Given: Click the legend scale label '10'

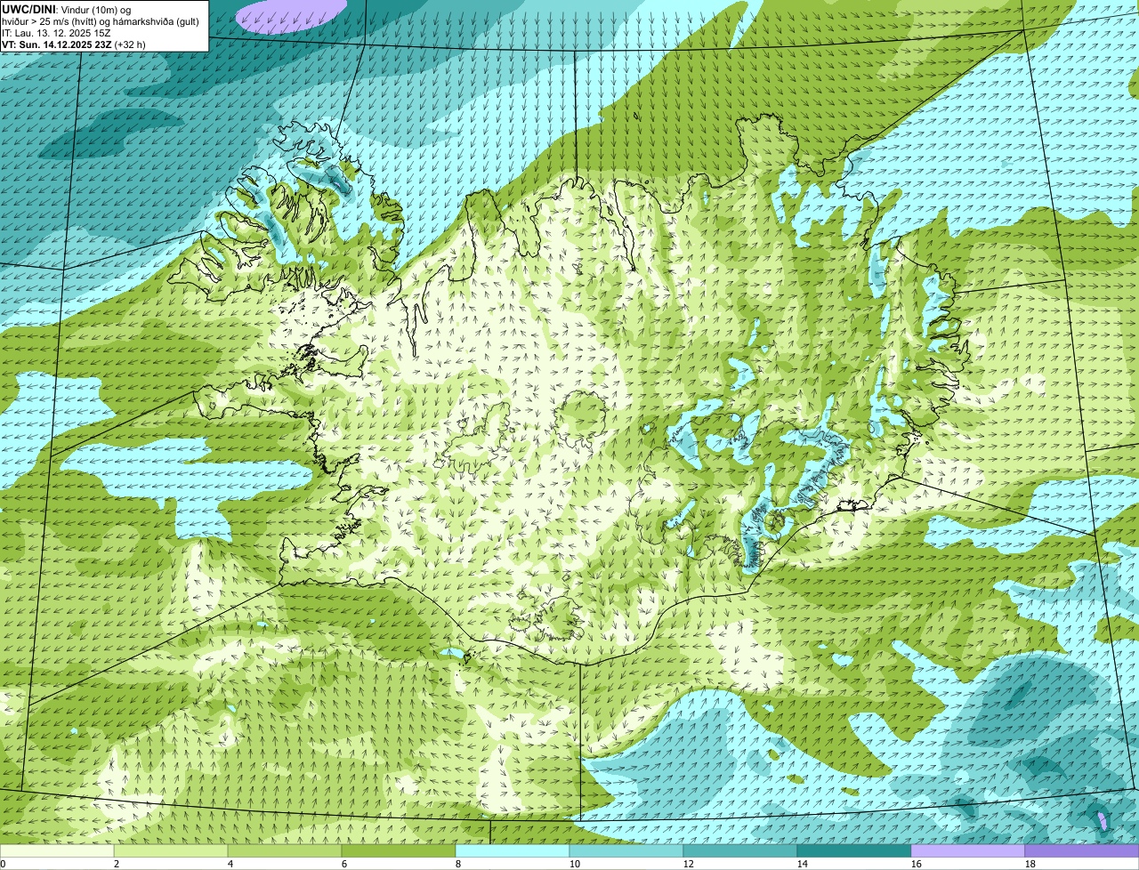Looking at the screenshot, I should pyautogui.click(x=575, y=864).
